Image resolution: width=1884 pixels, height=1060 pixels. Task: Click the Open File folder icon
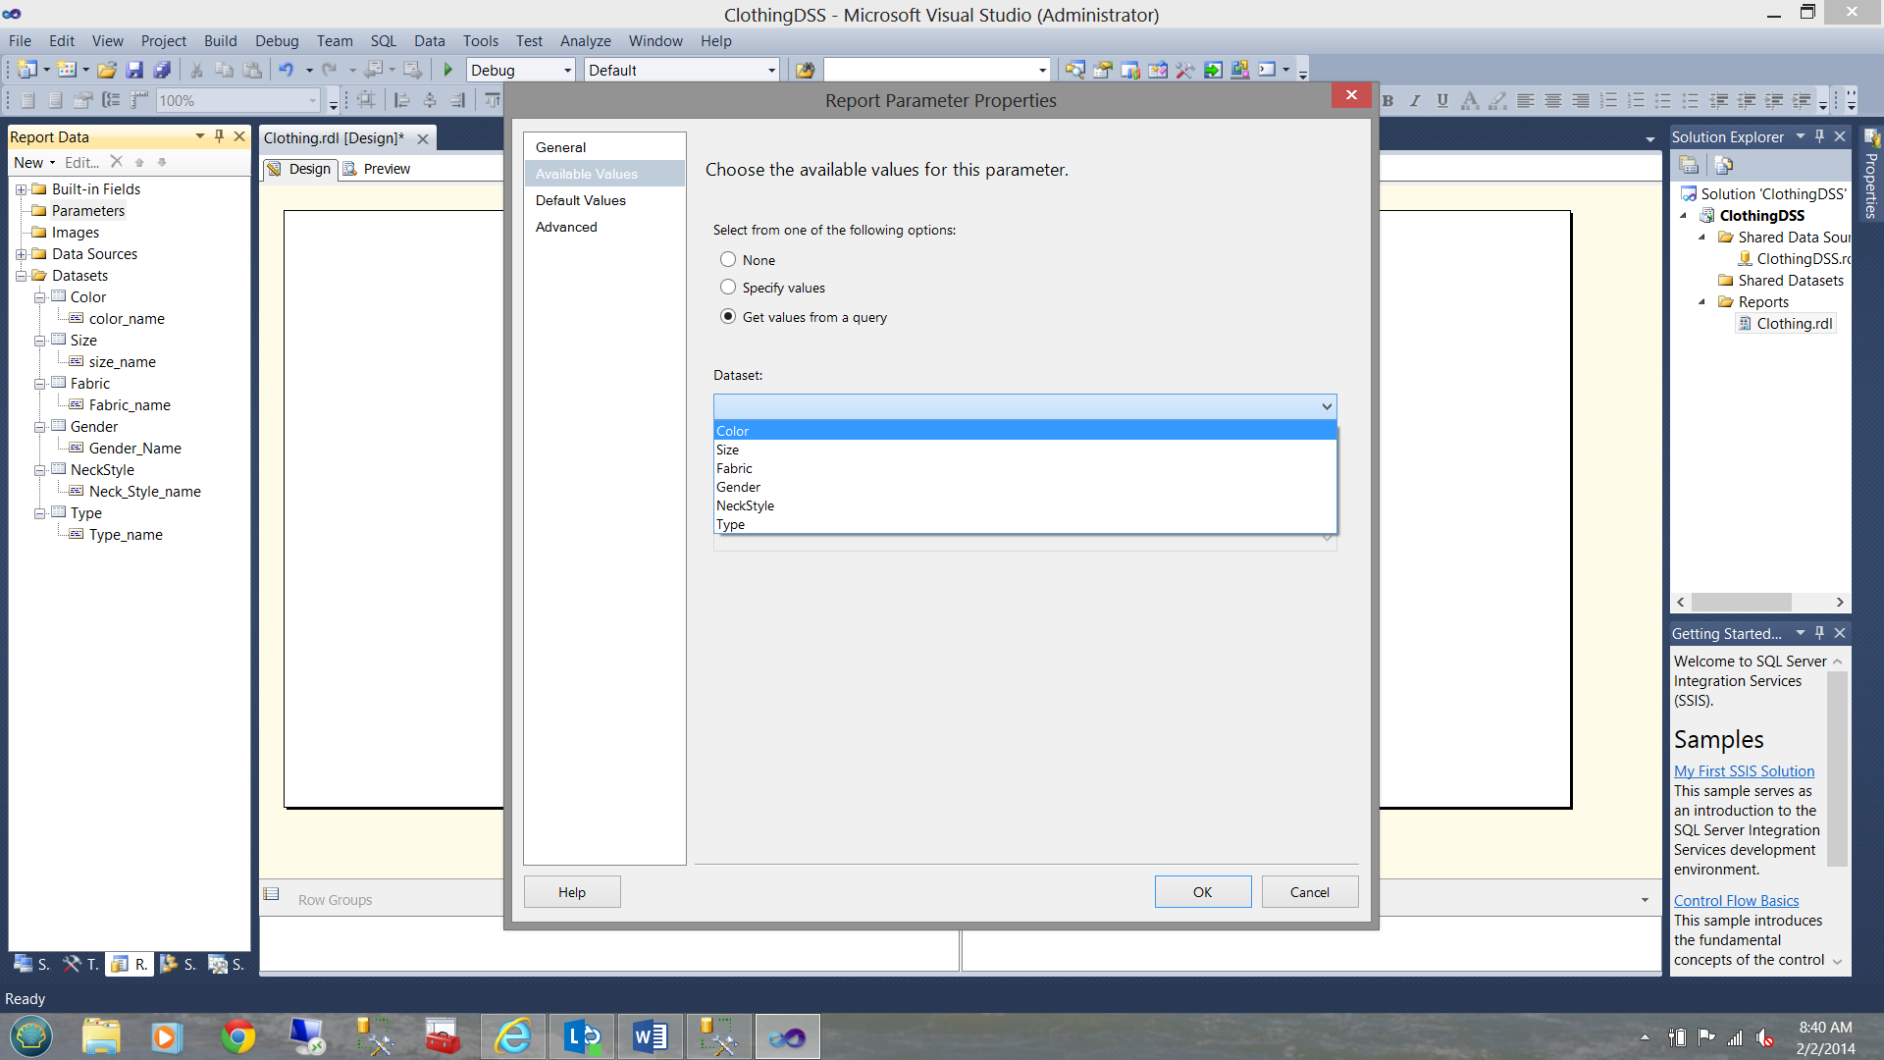tap(107, 70)
